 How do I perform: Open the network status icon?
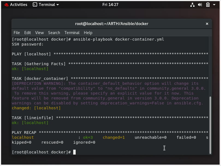tap(192, 5)
